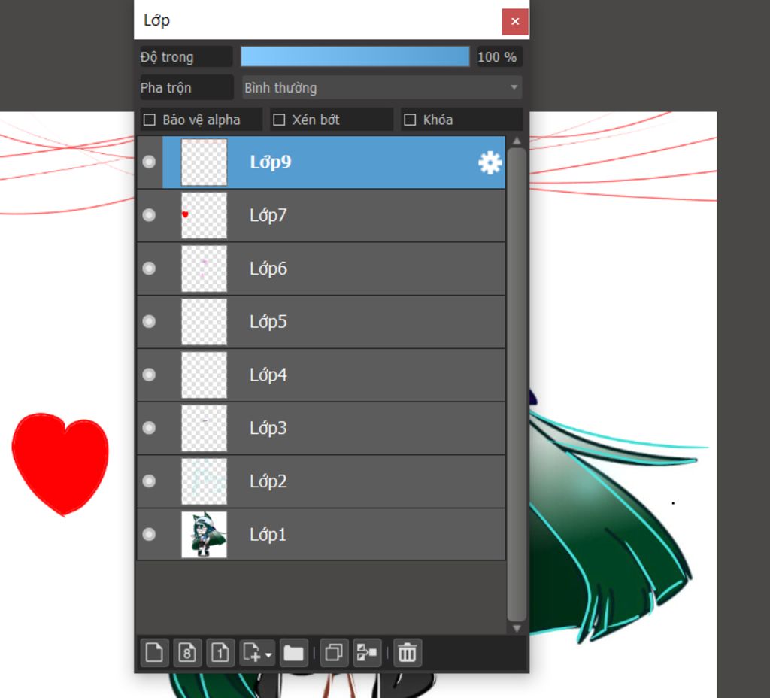Screen dimensions: 770x698
Task: Hide the Lớp1 layer
Action: [149, 534]
